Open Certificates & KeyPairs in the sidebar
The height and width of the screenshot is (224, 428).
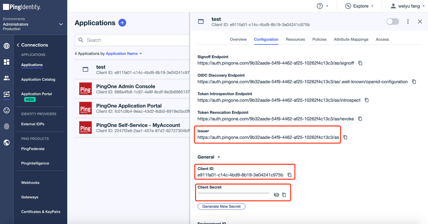41,212
